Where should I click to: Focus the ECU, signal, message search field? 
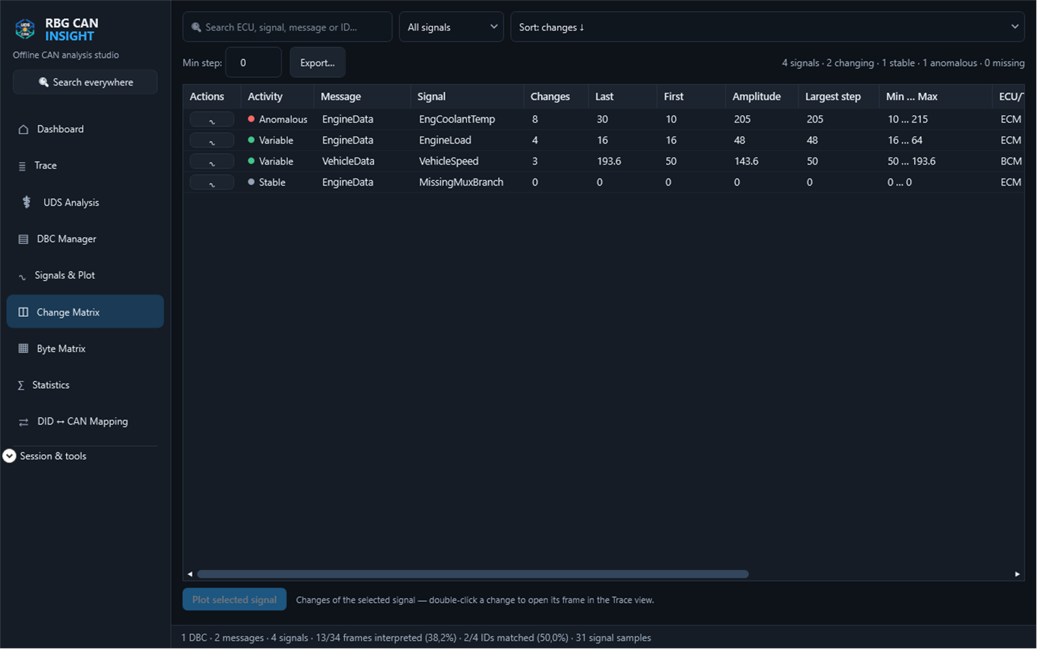287,27
